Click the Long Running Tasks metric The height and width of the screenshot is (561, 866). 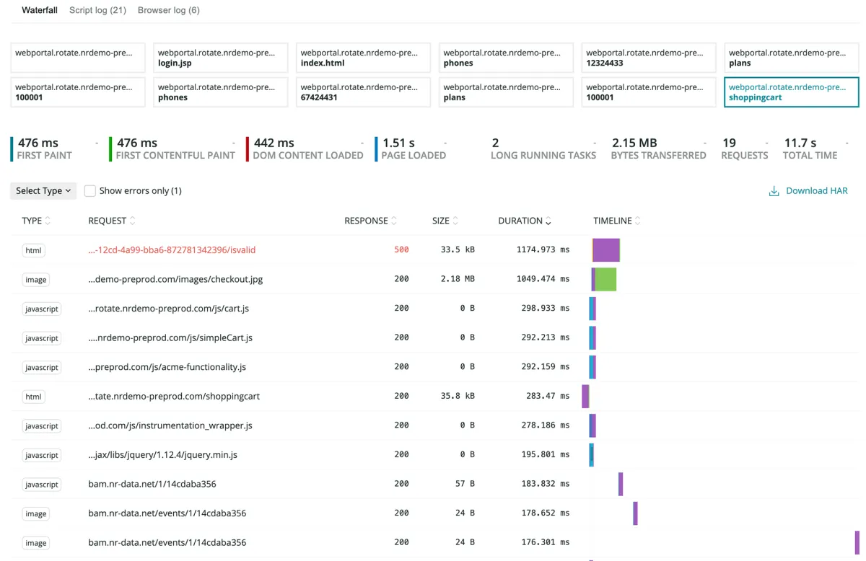pos(543,149)
